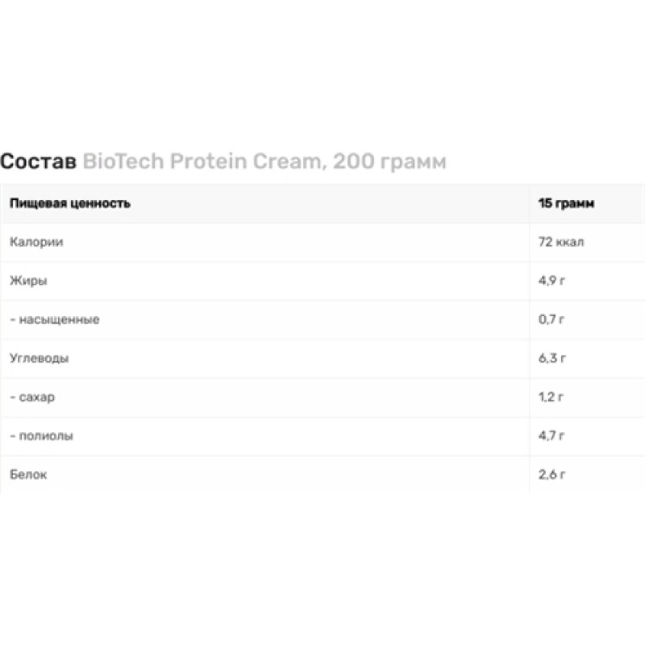
Task: Click the '72 ккал' value
Action: [x=561, y=242]
